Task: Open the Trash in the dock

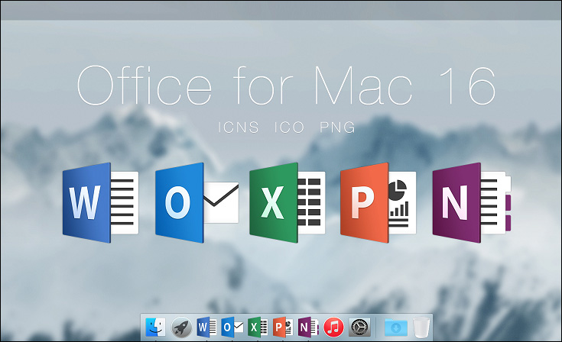Action: click(x=421, y=327)
